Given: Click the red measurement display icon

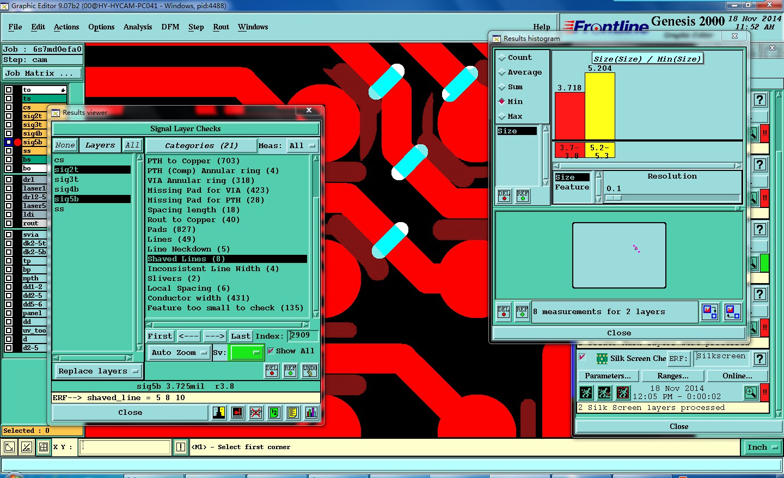Looking at the screenshot, I should tap(237, 413).
